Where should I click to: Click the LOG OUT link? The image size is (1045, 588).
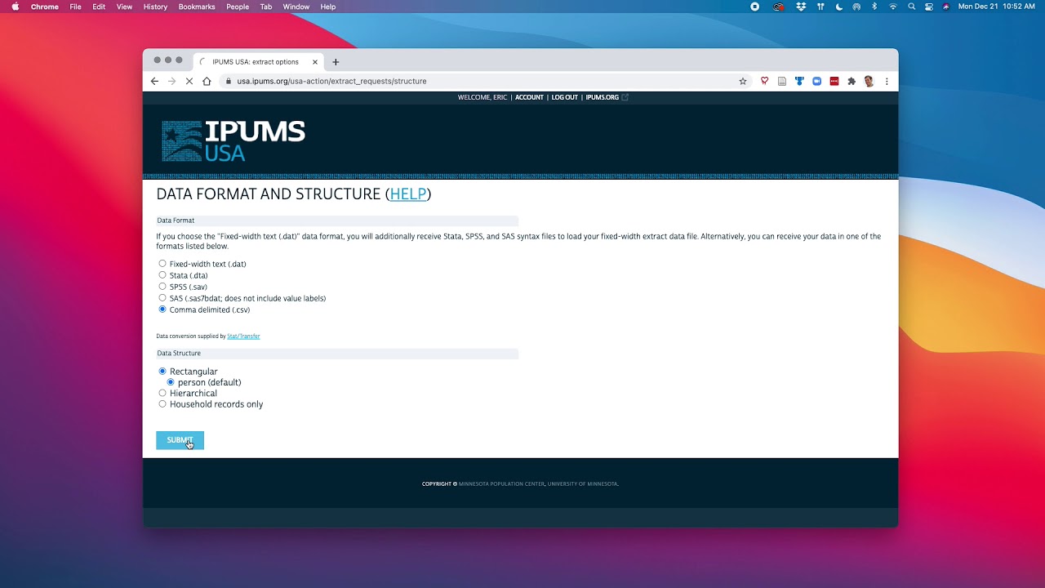click(x=564, y=97)
